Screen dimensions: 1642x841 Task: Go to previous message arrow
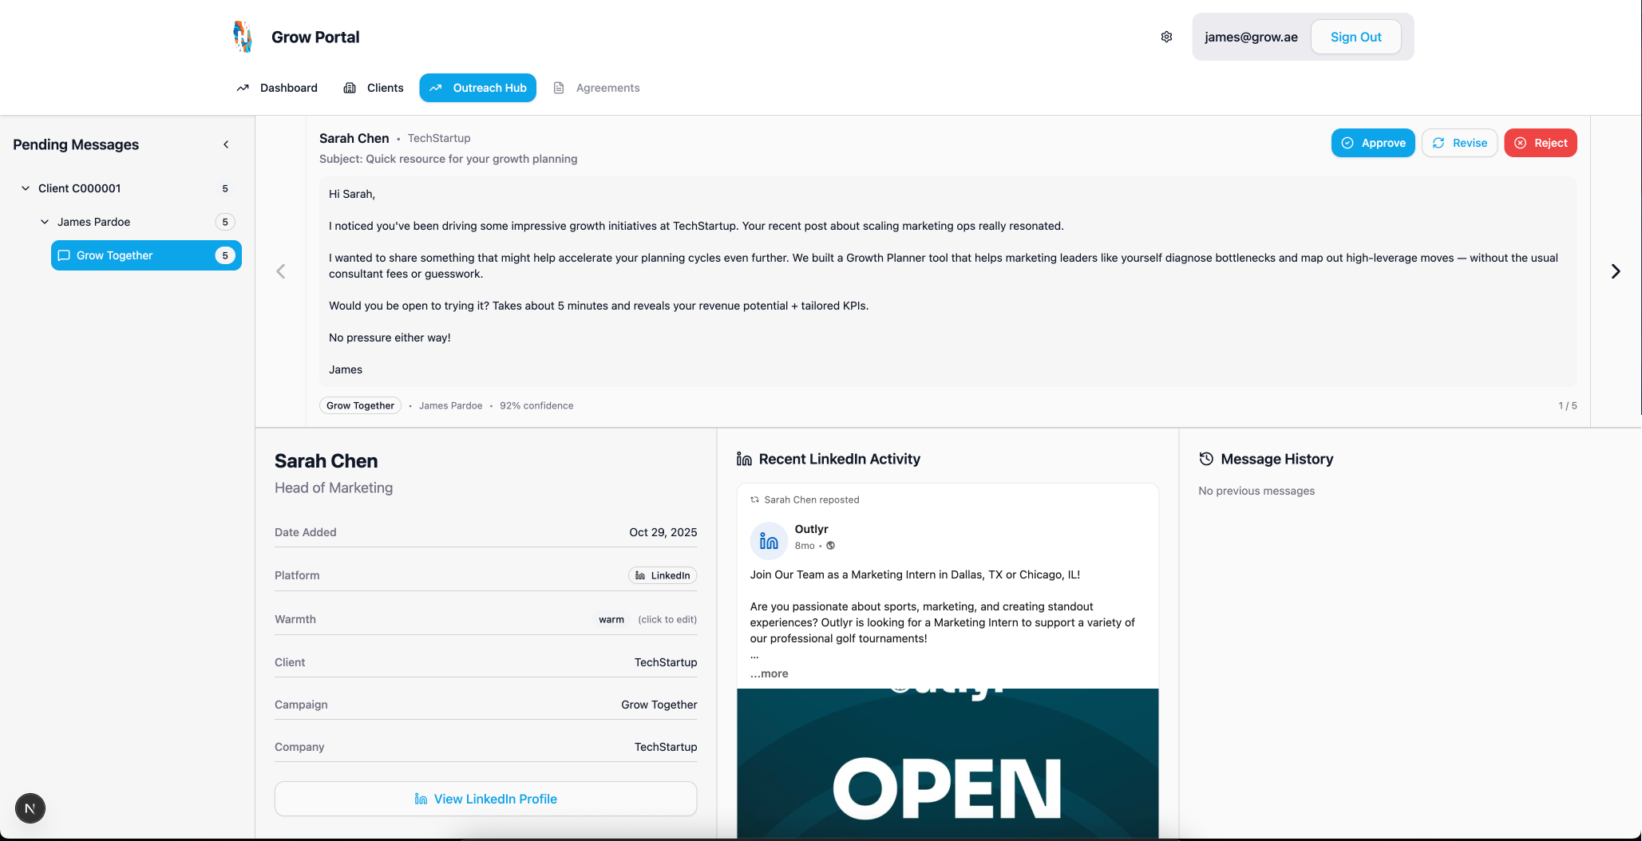tap(281, 271)
